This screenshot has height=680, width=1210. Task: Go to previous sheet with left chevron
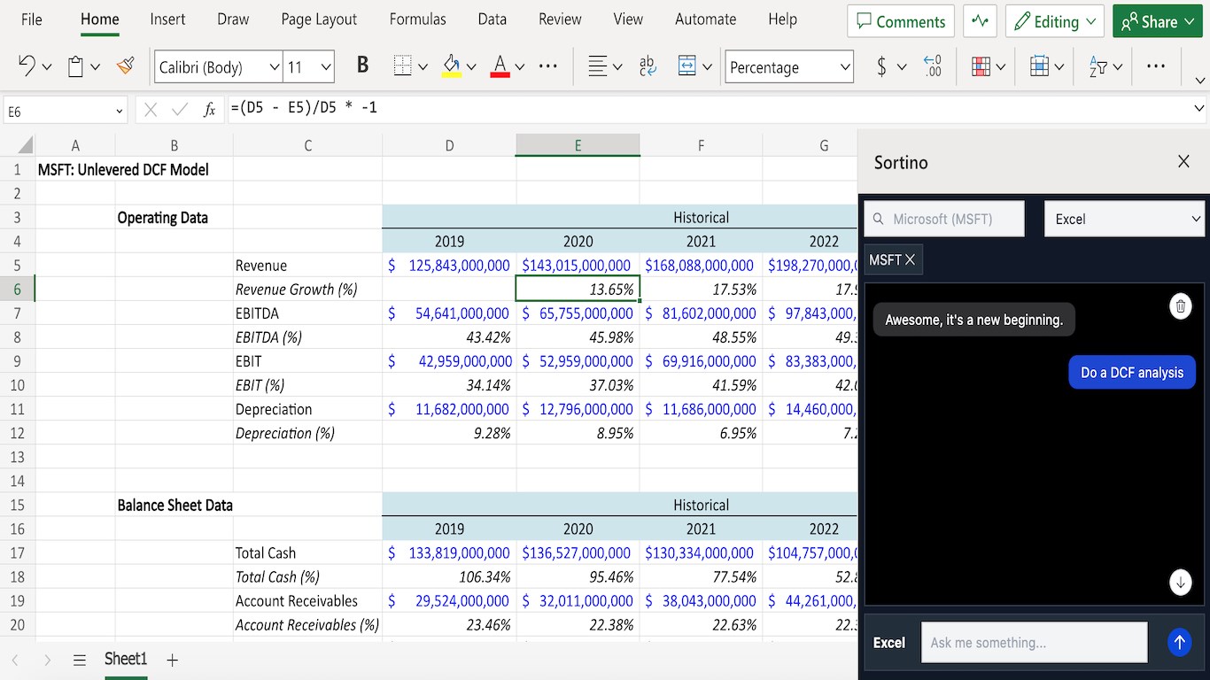(x=15, y=660)
